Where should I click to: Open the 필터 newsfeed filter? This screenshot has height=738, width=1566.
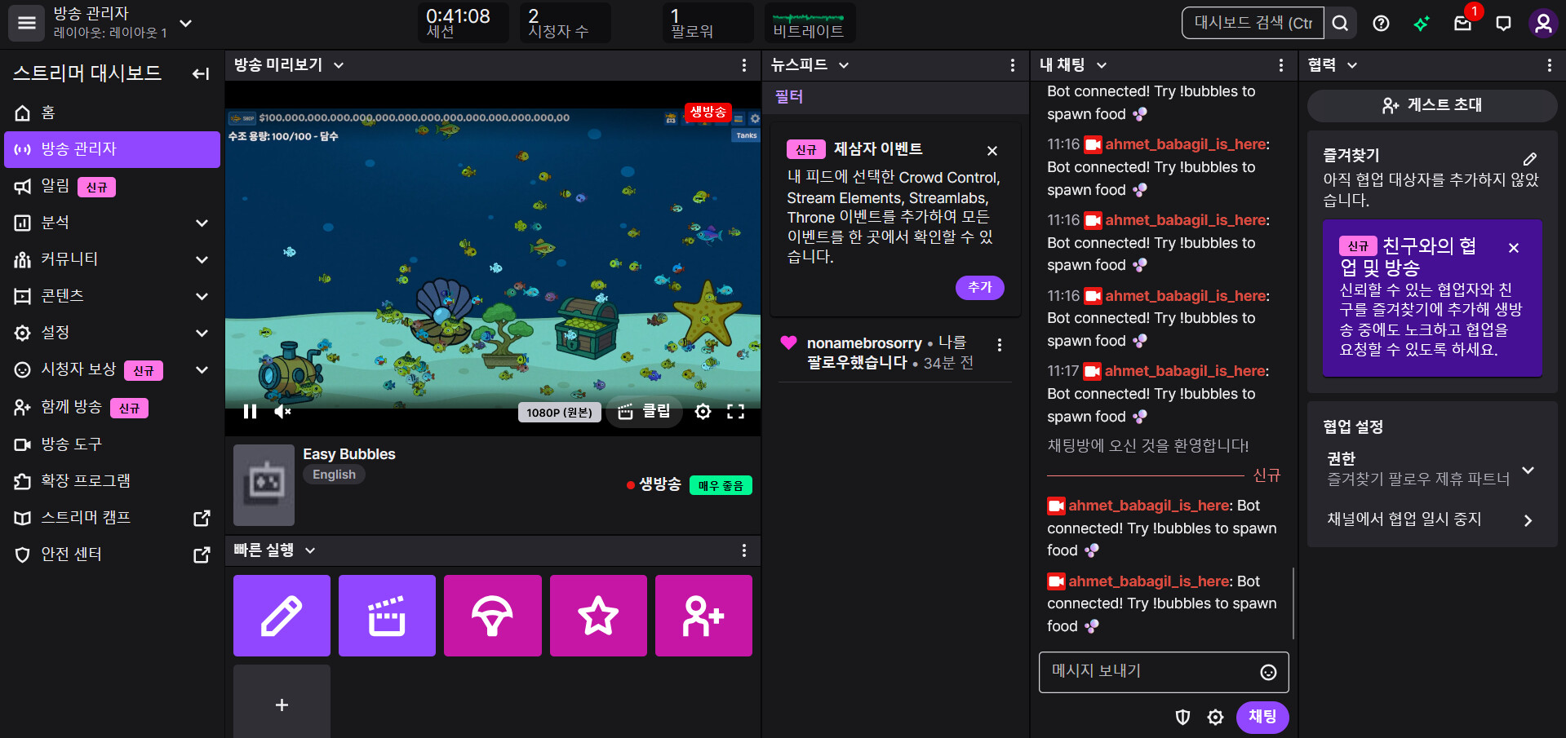(x=789, y=97)
